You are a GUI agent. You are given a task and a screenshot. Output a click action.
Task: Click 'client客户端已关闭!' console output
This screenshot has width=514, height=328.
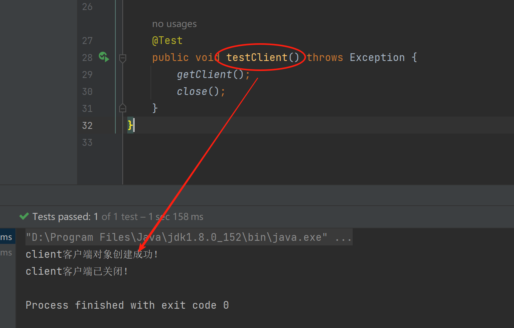(x=77, y=271)
